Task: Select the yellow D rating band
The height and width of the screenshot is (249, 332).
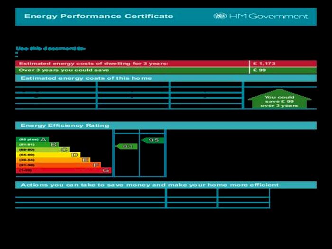Action: [x=47, y=155]
